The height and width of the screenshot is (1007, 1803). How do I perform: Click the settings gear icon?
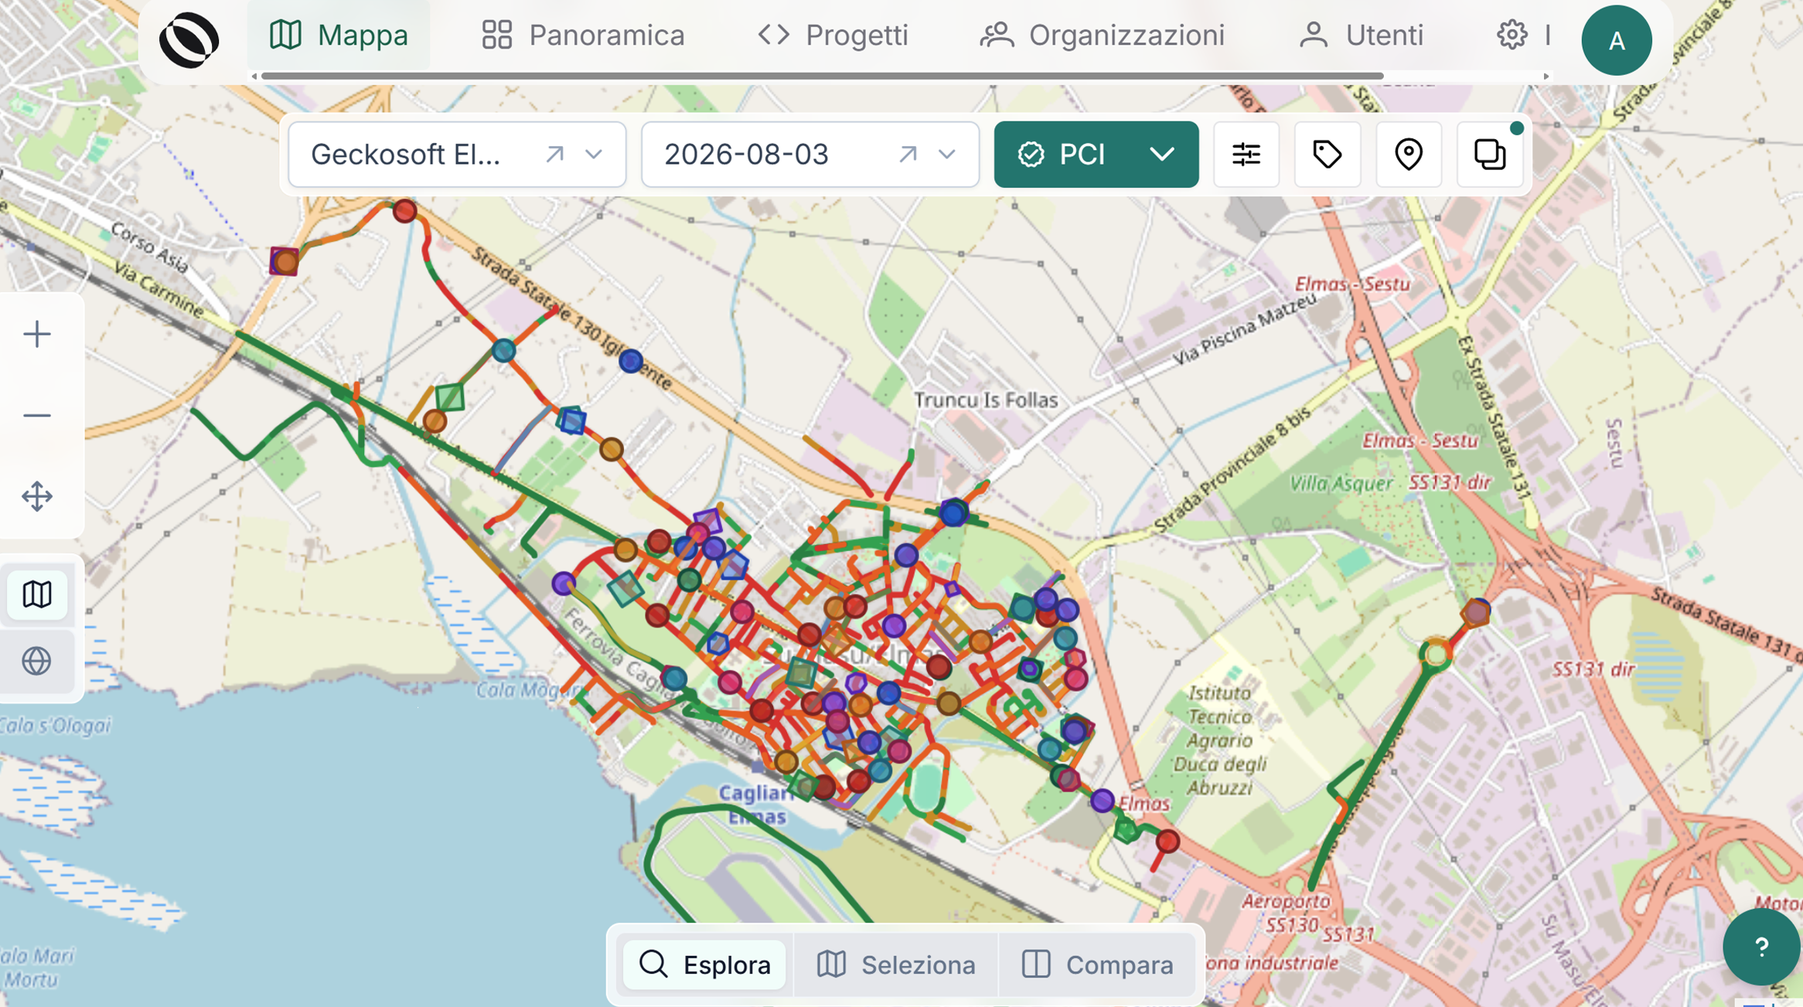[x=1512, y=36]
